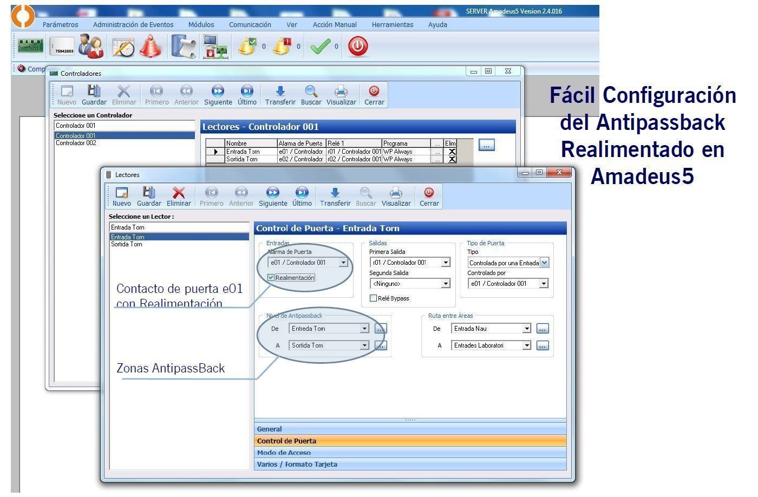This screenshot has width=758, height=497.
Task: Open the Acción Manual menu
Action: point(335,24)
